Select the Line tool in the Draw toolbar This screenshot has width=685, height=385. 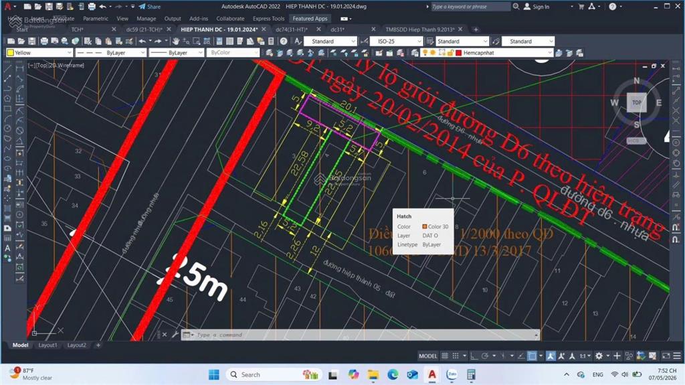[7, 68]
